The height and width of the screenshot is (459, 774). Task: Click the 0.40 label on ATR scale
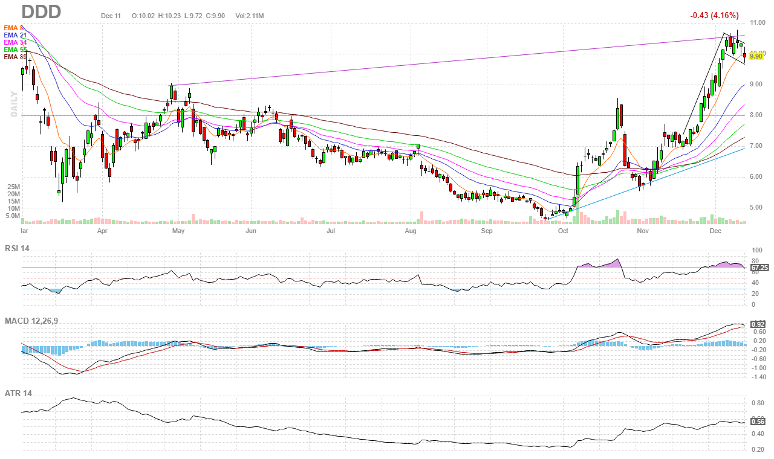click(758, 434)
